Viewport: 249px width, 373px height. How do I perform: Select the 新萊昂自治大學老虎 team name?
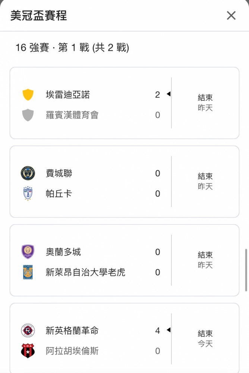[85, 272]
